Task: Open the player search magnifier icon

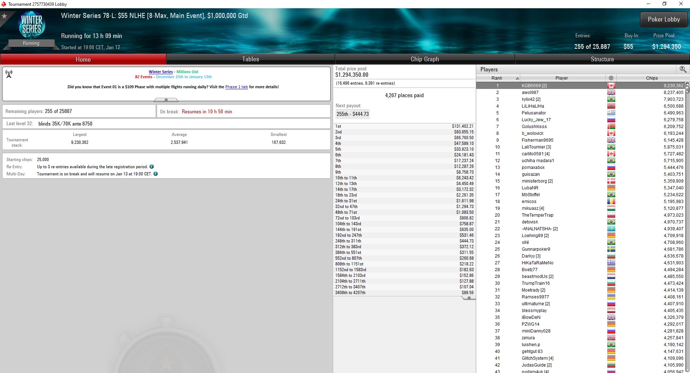Action: (683, 69)
